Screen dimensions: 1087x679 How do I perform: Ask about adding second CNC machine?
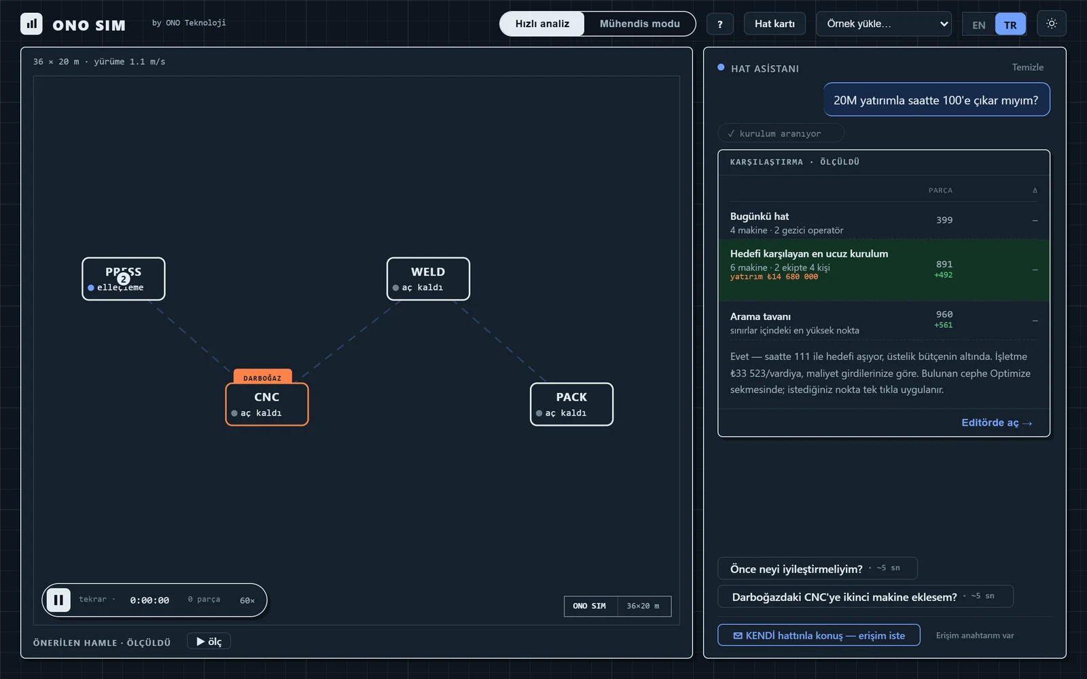[866, 596]
